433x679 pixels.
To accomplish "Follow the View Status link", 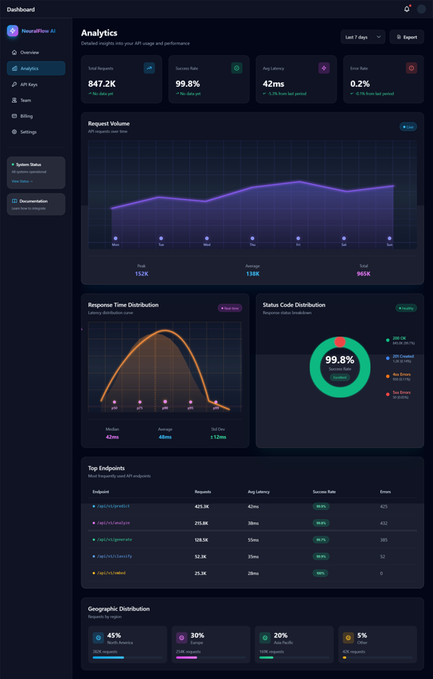I will tap(22, 181).
